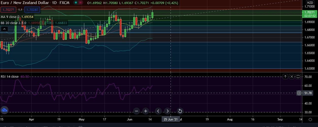This screenshot has height=127, width=318.
Task: Open the 1D interval label
Action: pos(54,3)
